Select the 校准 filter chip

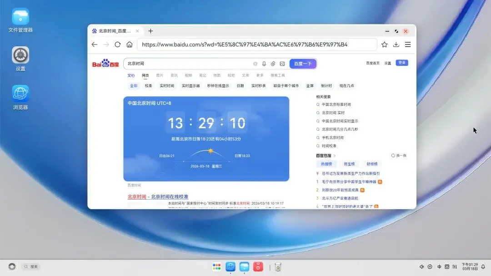click(148, 86)
